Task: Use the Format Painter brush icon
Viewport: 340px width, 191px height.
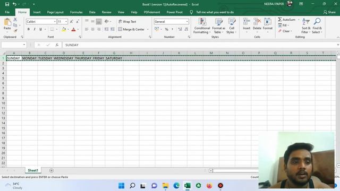Action: (15, 31)
